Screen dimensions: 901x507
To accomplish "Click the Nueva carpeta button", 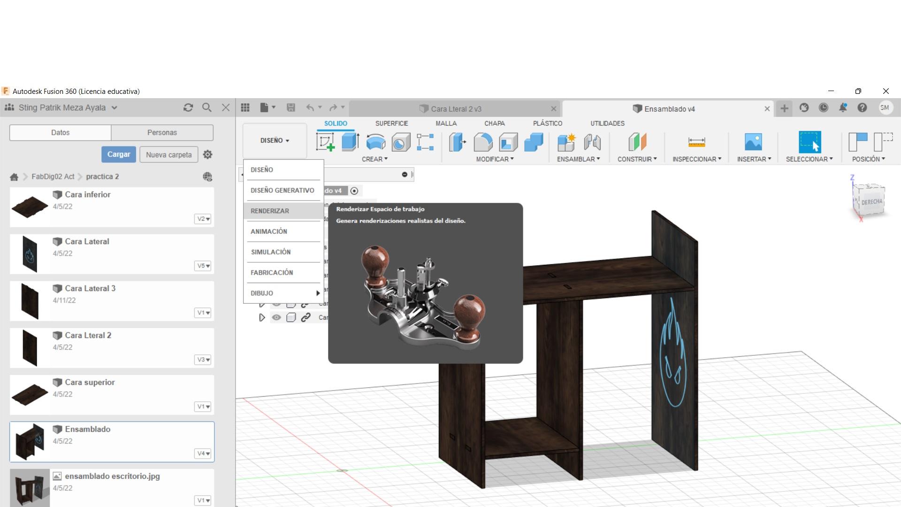I will point(168,154).
